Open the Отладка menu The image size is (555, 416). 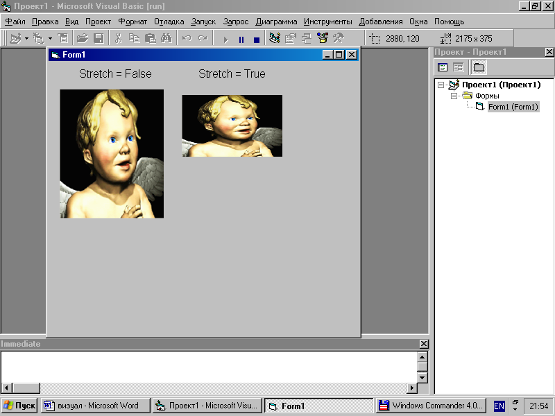[x=169, y=21]
